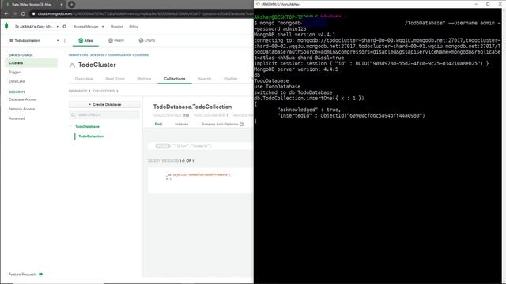Open the Access Manager dropdown
Viewport: 506px width, 284px height.
coord(89,26)
